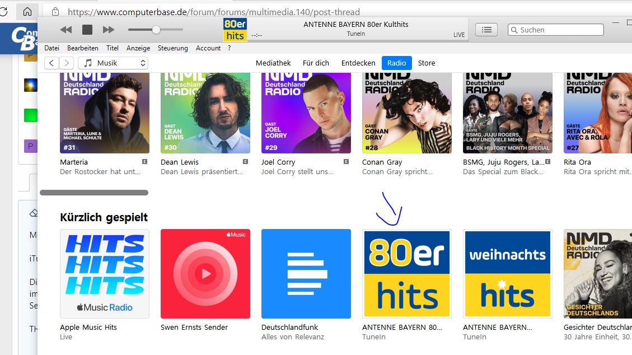
Task: Click the explicit badge beside Marteria
Action: (144, 162)
